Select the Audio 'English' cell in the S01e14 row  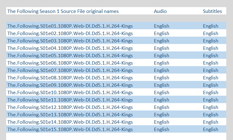(162, 122)
